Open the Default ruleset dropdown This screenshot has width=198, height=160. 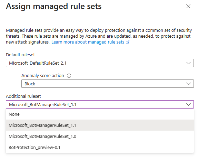[100, 63]
